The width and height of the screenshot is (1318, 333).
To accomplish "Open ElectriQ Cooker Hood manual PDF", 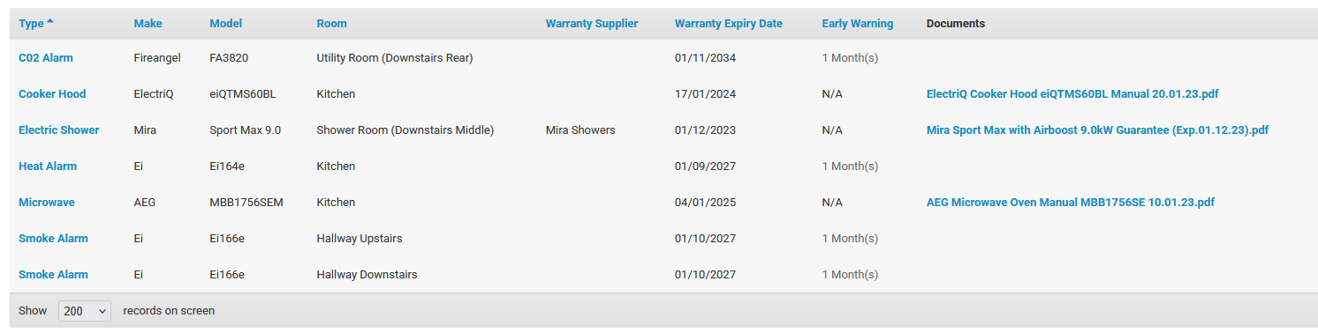I will pos(1072,94).
